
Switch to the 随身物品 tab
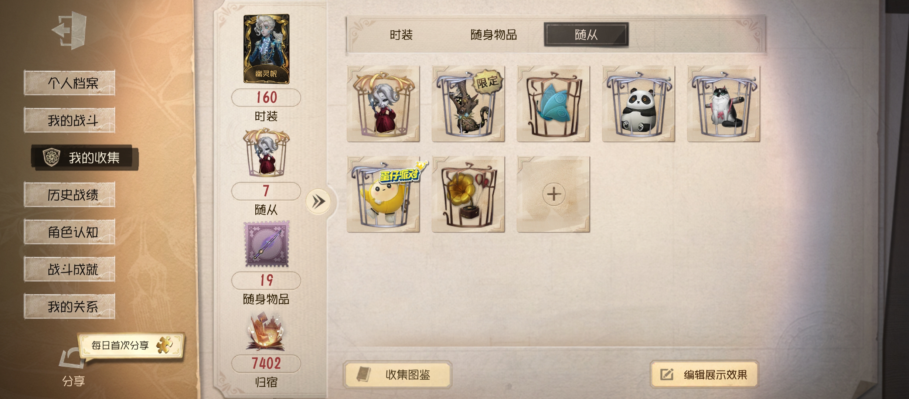point(494,35)
